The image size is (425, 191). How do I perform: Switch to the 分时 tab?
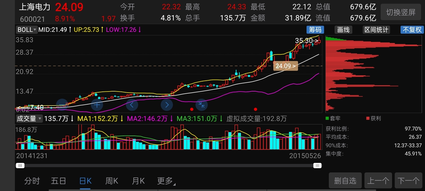tap(32, 181)
